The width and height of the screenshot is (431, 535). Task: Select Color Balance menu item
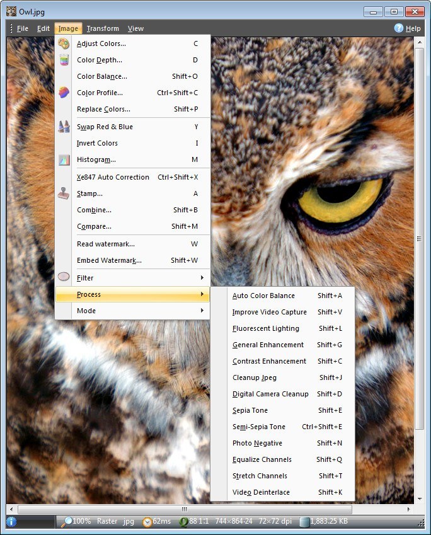pyautogui.click(x=132, y=76)
